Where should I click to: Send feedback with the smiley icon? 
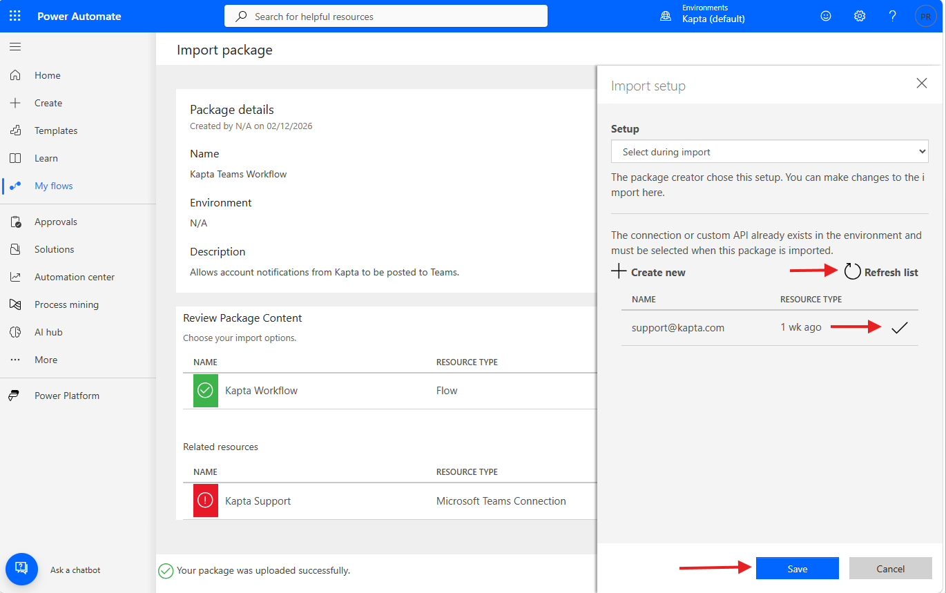tap(826, 16)
